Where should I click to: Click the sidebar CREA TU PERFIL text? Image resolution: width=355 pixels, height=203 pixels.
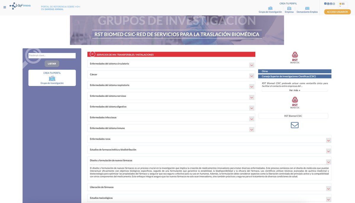(x=52, y=73)
